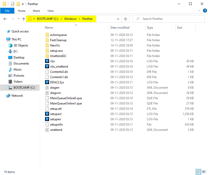Image resolution: width=208 pixels, height=175 pixels.
Task: Click the 1,050 KB size of setupact
Action: [188, 114]
